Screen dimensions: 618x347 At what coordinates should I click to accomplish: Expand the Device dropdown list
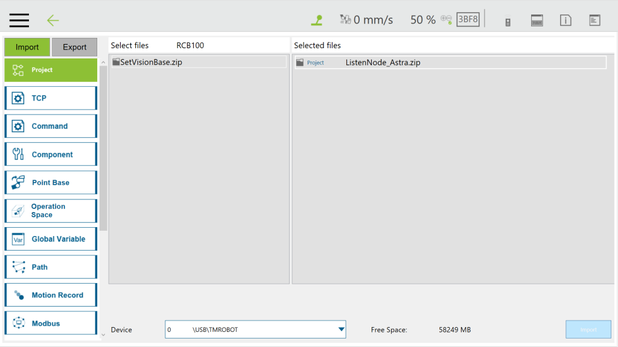pyautogui.click(x=341, y=330)
